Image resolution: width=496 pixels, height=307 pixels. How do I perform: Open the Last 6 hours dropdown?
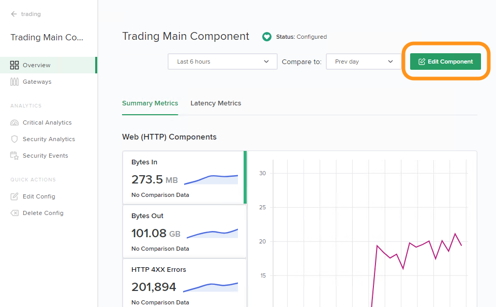coord(222,62)
